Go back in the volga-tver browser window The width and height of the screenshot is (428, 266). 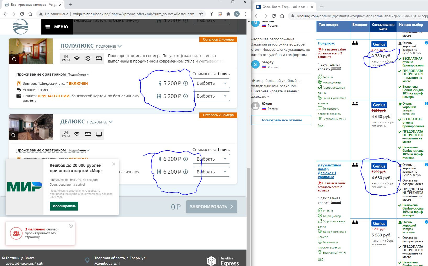pyautogui.click(x=5, y=14)
